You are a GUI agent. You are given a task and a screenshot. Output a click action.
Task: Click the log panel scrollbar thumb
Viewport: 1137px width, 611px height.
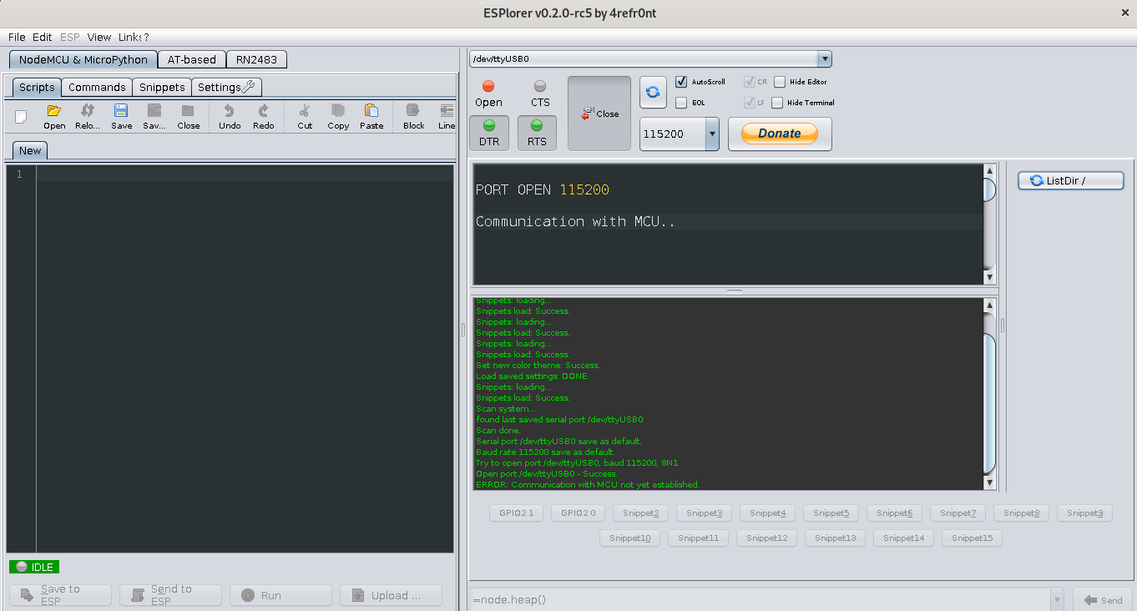click(990, 403)
